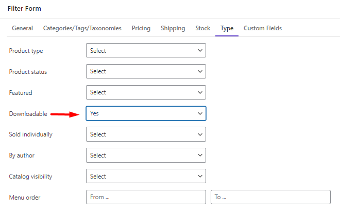
Task: Expand the Product status select box
Action: coord(146,71)
